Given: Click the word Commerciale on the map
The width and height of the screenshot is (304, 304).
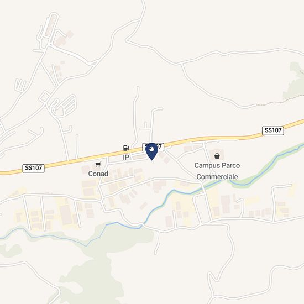Looking at the screenshot, I should [x=217, y=177].
